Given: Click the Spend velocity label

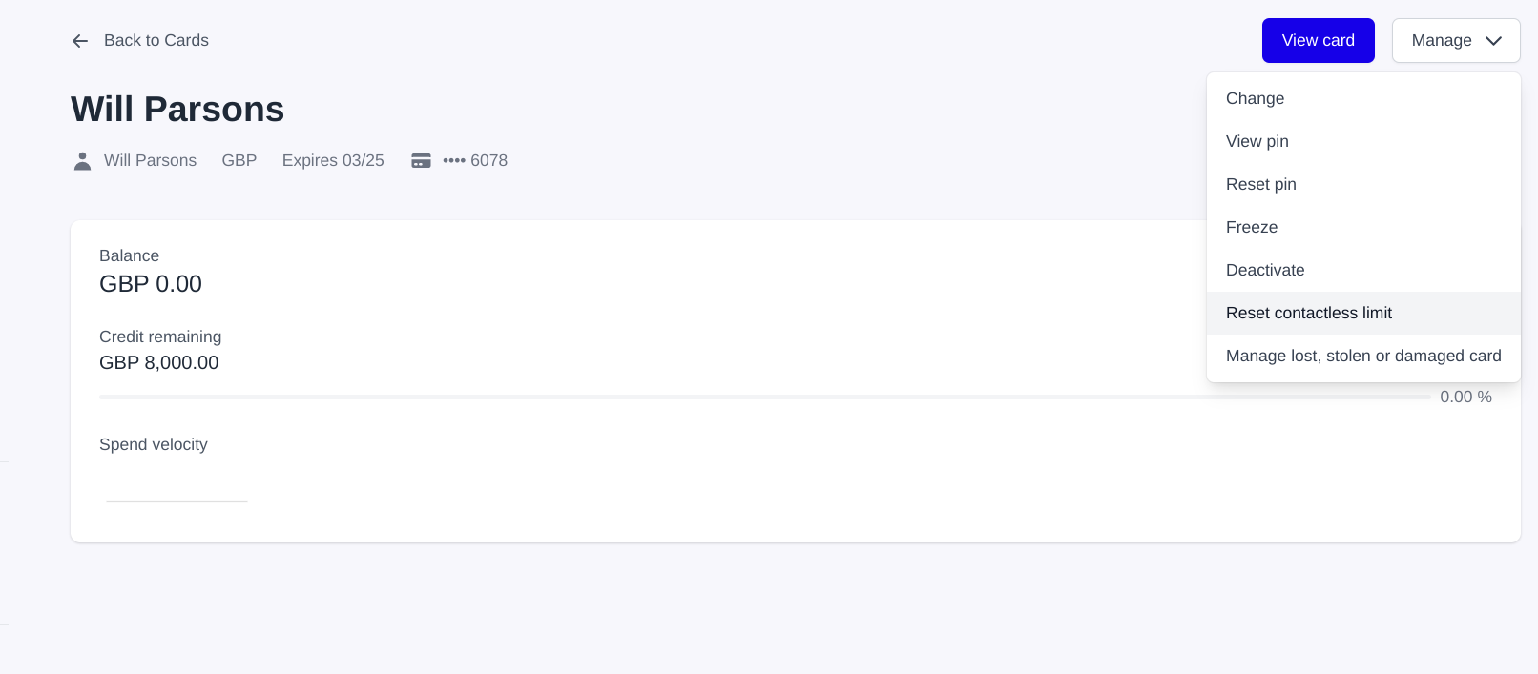Looking at the screenshot, I should 154,445.
